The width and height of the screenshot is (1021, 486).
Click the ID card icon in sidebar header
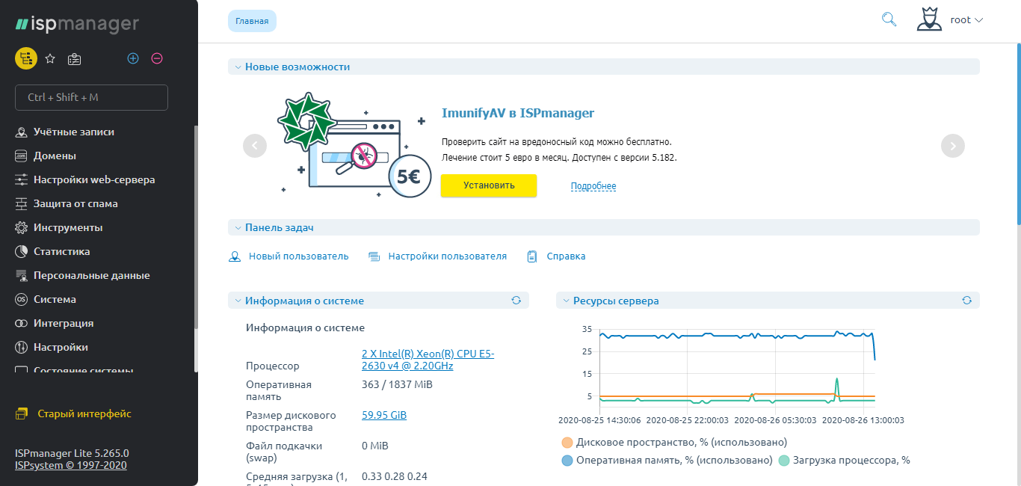pos(74,58)
